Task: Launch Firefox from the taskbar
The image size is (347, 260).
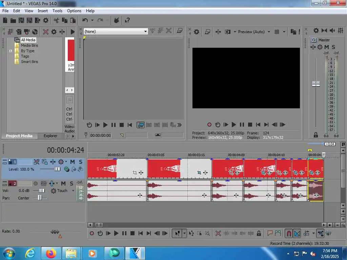Action: pos(51,253)
